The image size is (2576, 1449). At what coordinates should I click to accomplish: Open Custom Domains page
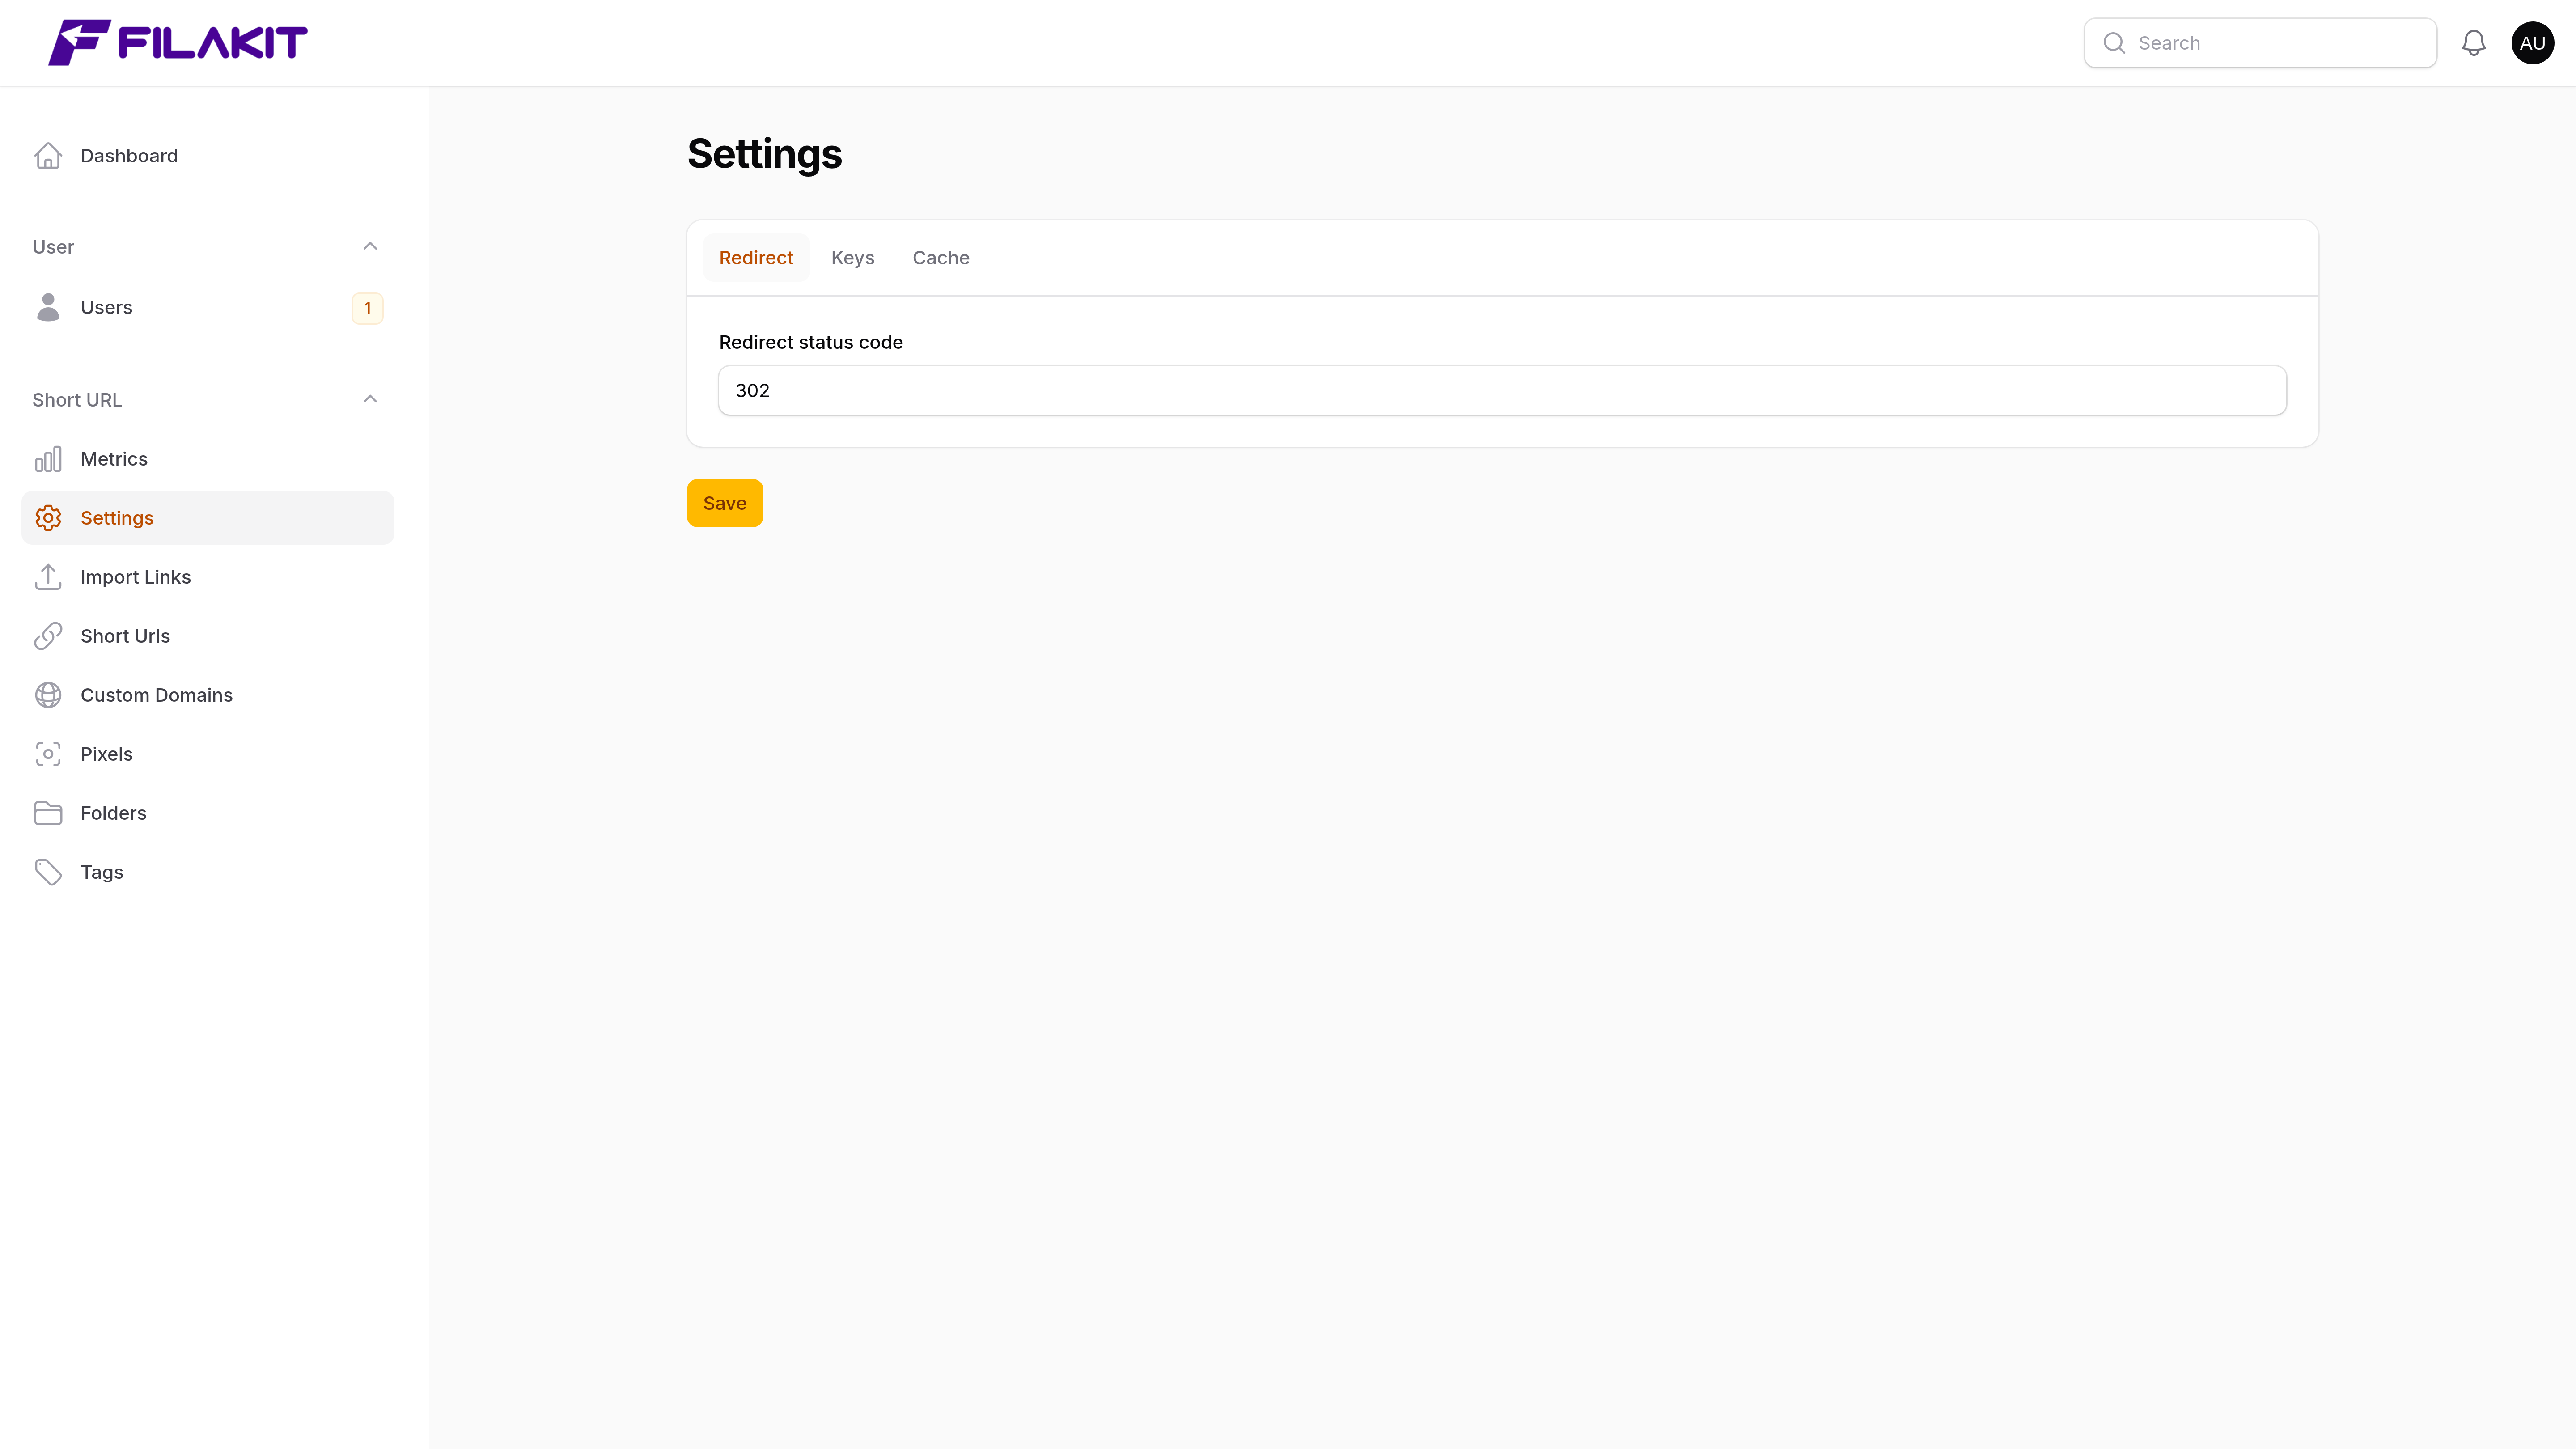coord(207,695)
